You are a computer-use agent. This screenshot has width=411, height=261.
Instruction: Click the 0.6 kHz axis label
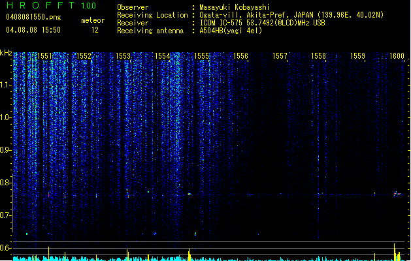(x=5, y=248)
